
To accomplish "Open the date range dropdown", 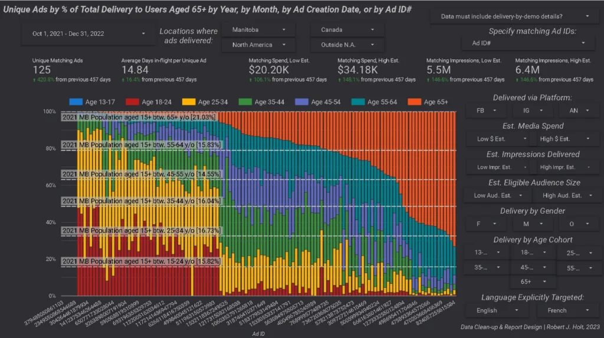I will 84,34.
